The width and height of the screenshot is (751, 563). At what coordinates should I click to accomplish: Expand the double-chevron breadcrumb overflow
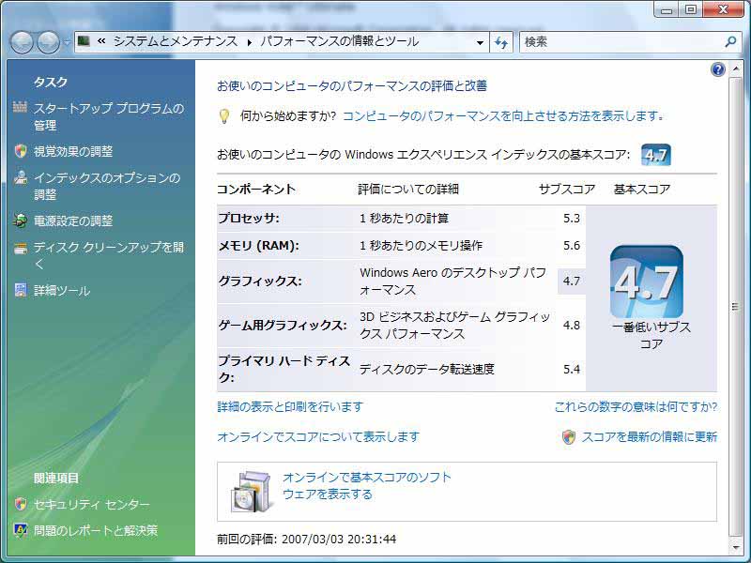(x=101, y=41)
